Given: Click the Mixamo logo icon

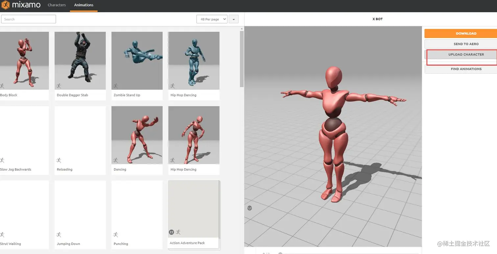Looking at the screenshot, I should pyautogui.click(x=6, y=5).
